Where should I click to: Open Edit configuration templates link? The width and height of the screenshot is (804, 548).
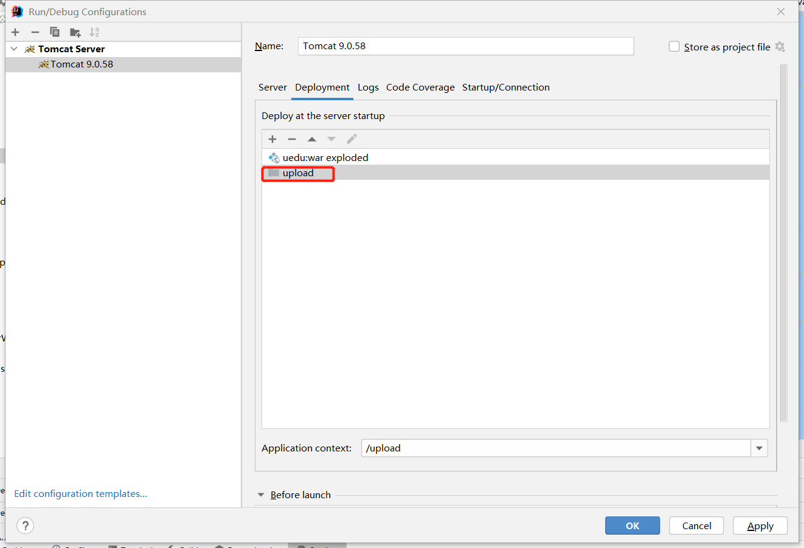[x=81, y=494]
